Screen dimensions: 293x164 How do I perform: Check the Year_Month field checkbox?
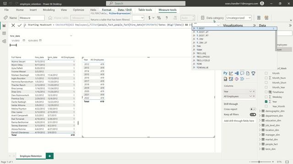[266, 106]
